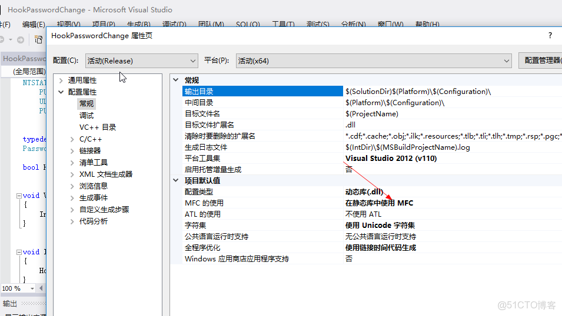Select the 配置类型 property row

[372, 192]
